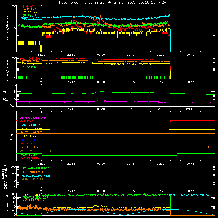Select the 12-25 keV legend label
Viewport: 218px width, 218px height.
(x=30, y=12)
